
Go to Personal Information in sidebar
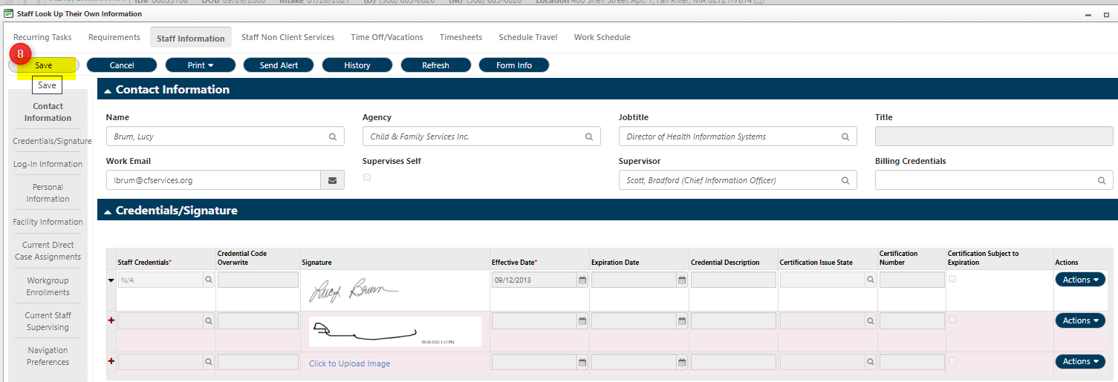pyautogui.click(x=48, y=193)
